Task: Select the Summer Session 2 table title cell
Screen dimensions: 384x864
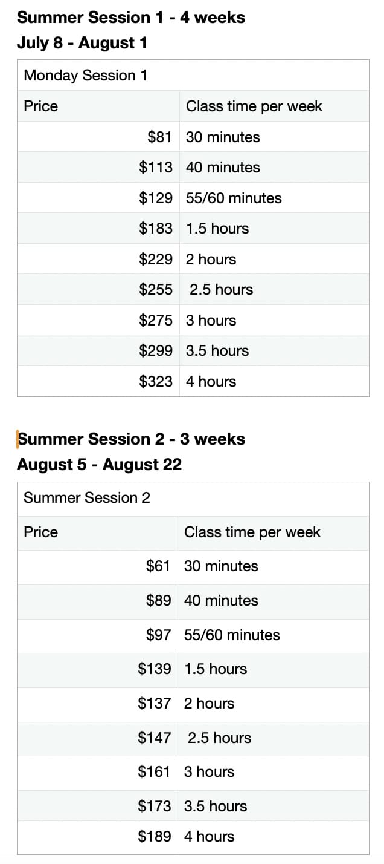Action: (193, 499)
